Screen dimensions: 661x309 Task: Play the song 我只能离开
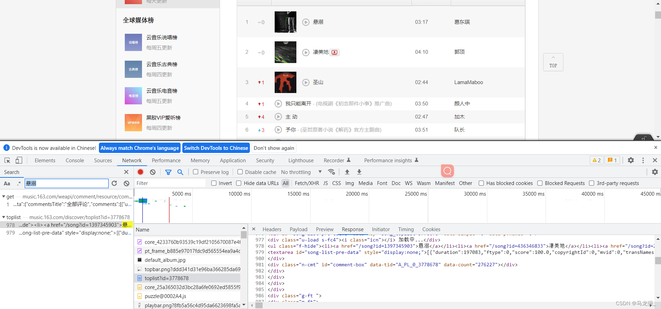coord(278,104)
